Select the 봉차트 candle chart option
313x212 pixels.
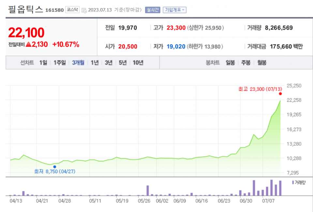coord(213,62)
